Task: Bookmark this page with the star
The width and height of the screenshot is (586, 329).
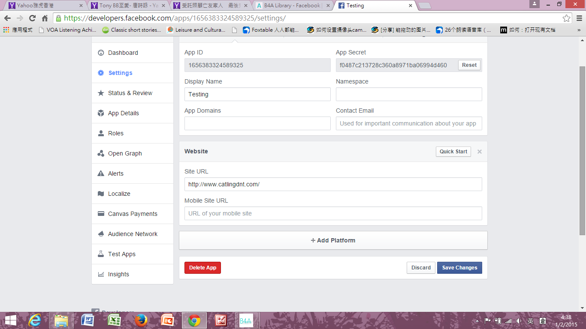Action: [x=567, y=18]
